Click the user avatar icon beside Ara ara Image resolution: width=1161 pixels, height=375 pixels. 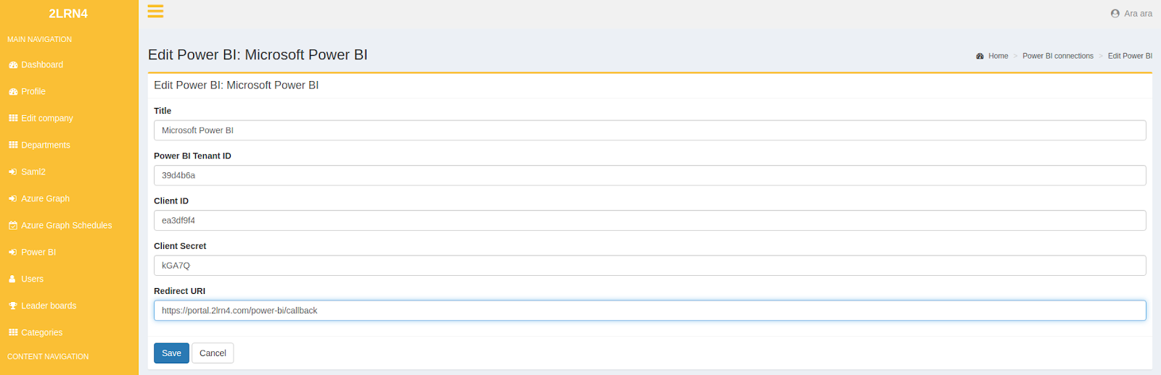coord(1115,14)
